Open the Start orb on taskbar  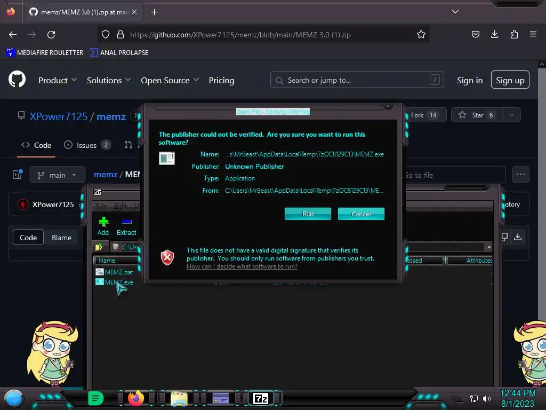[13, 399]
